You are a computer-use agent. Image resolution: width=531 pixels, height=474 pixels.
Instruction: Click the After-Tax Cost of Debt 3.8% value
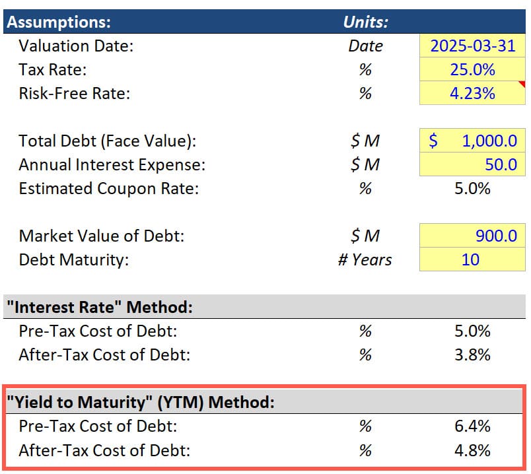click(x=472, y=355)
